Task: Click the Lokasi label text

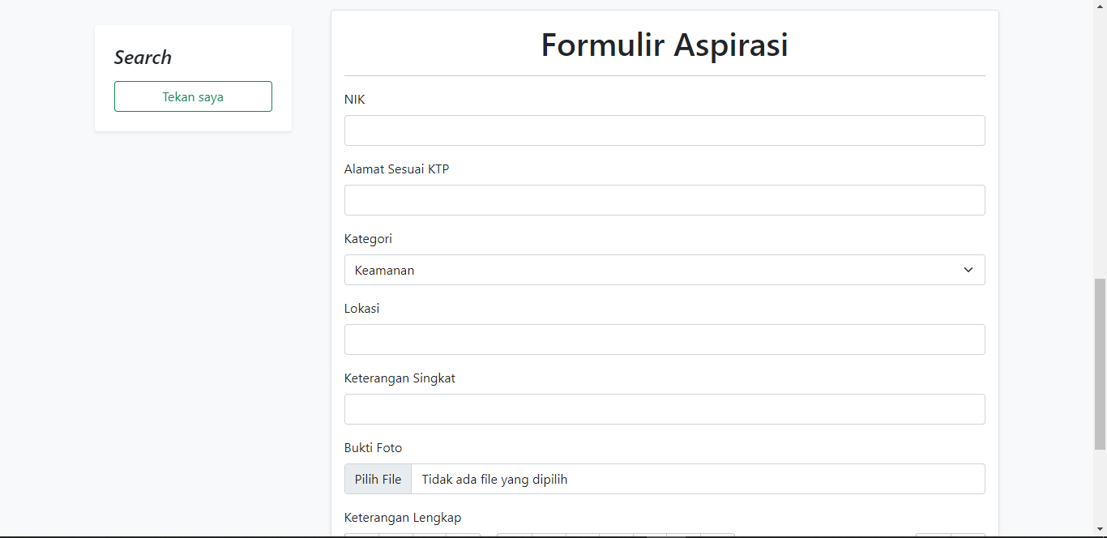Action: [x=361, y=309]
